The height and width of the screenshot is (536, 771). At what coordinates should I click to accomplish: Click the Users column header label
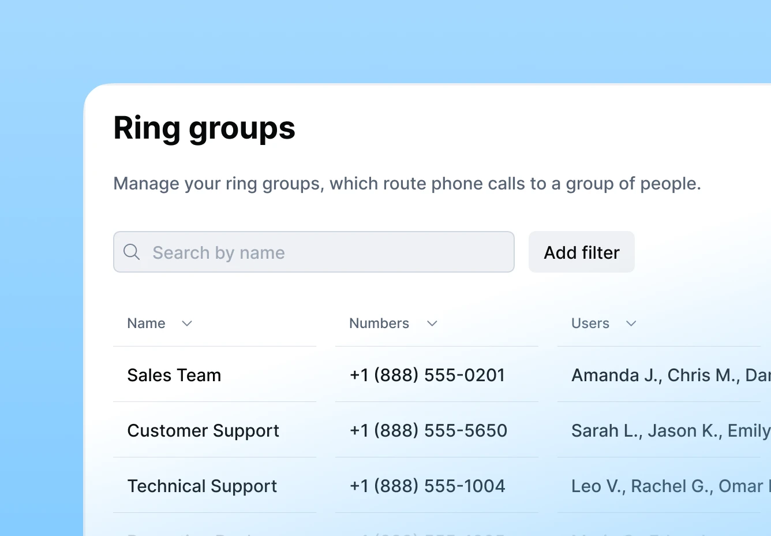(590, 323)
